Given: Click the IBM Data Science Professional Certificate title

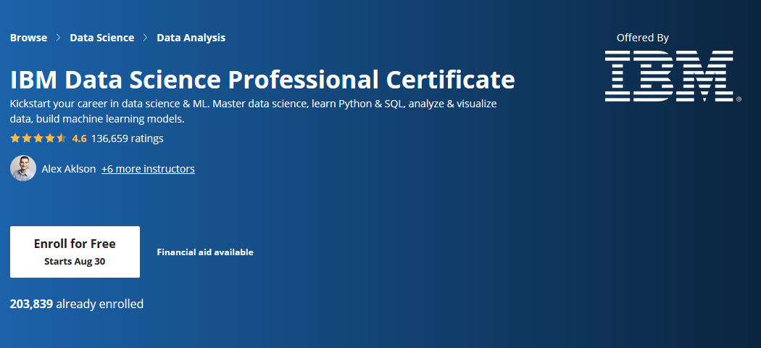Looking at the screenshot, I should point(262,80).
